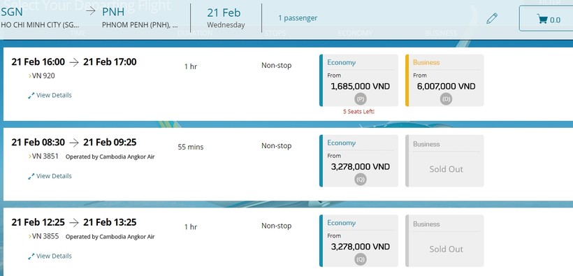Select Economy fare for VN 3851

[359, 161]
